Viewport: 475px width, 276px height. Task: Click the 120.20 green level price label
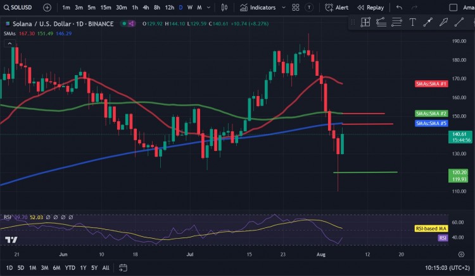click(460, 172)
